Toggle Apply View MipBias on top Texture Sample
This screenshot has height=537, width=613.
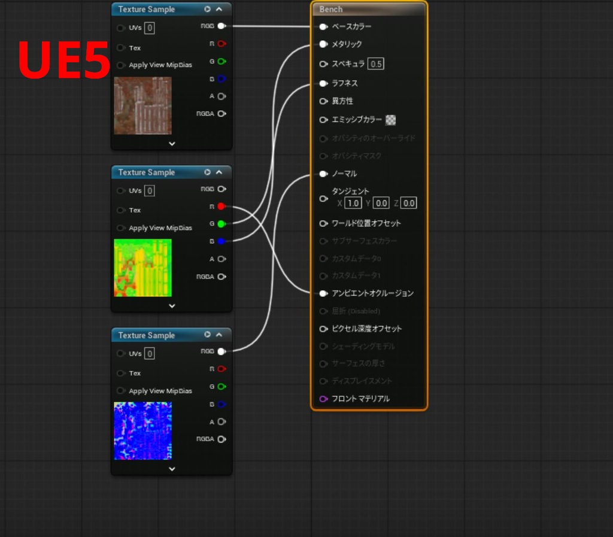point(121,65)
